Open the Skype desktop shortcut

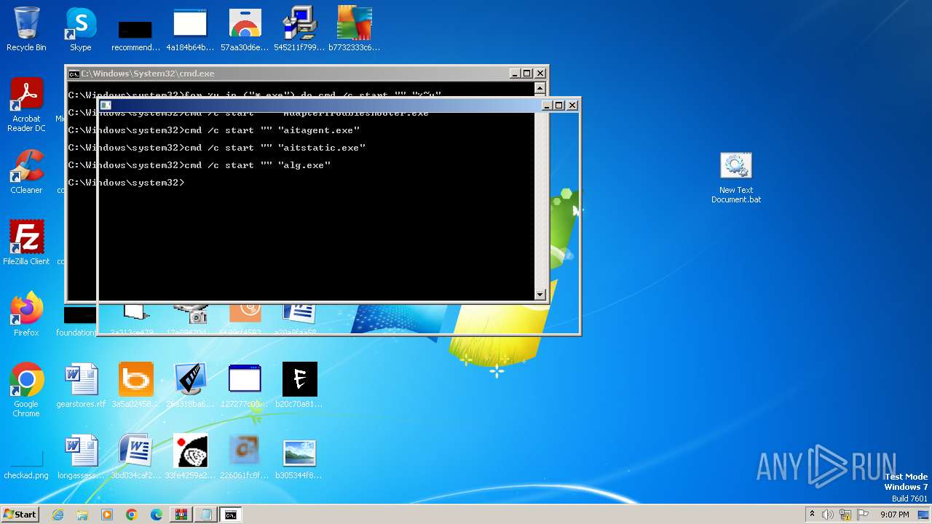tap(80, 29)
